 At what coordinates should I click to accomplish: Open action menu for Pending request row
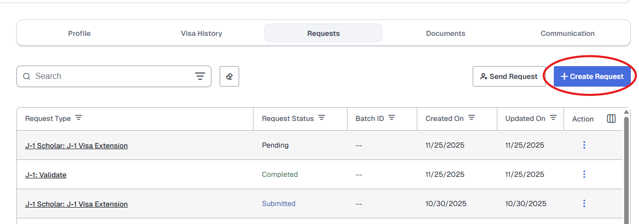(584, 145)
